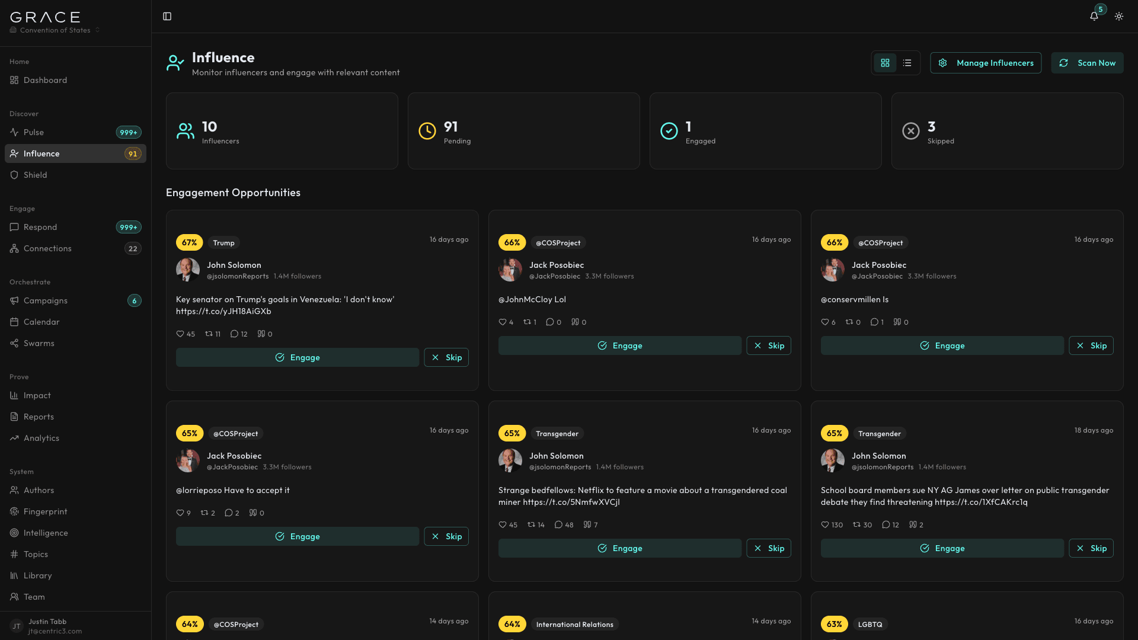Switch influencer cards to list view
This screenshot has width=1138, height=640.
tap(907, 63)
